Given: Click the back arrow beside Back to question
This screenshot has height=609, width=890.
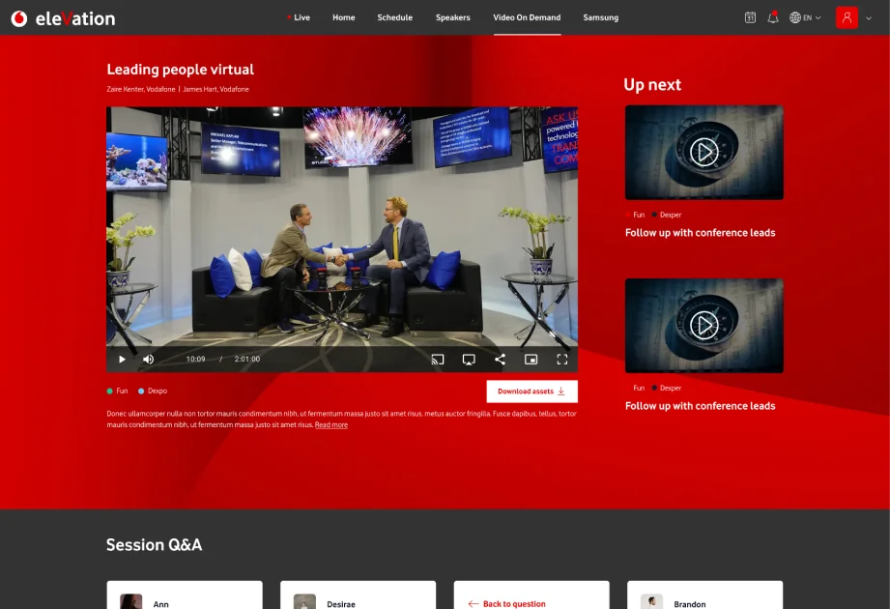Looking at the screenshot, I should tap(473, 604).
